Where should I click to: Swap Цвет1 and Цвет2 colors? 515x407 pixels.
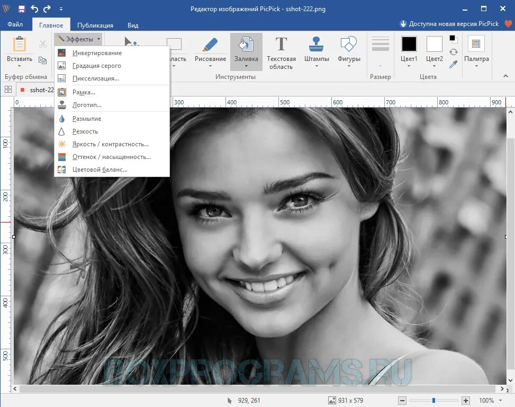pos(454,52)
